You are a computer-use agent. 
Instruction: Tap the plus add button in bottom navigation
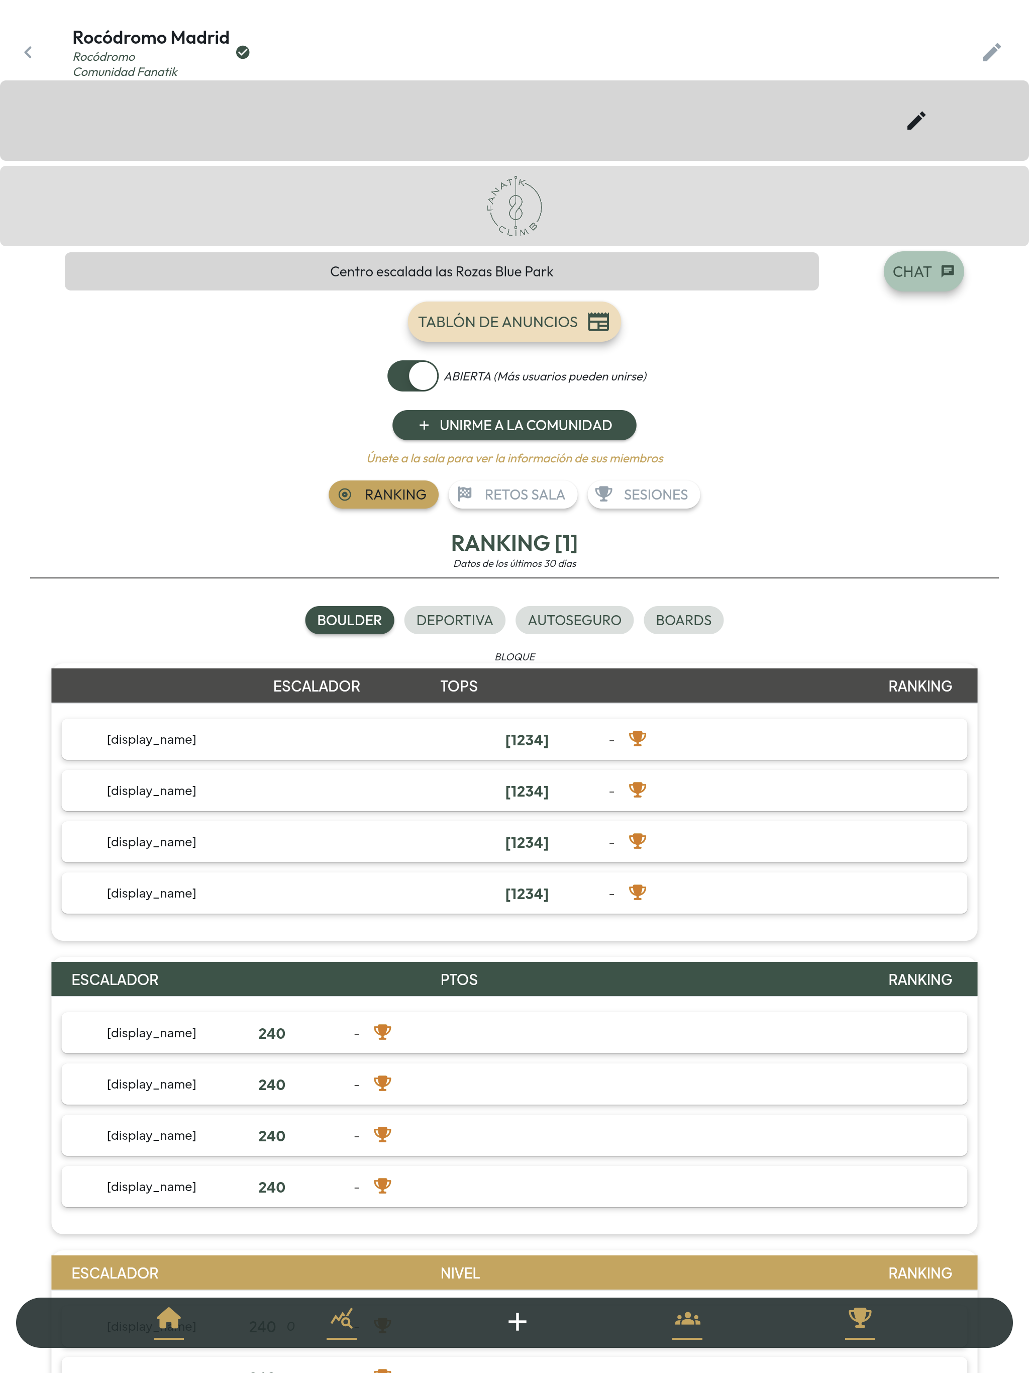tap(517, 1321)
